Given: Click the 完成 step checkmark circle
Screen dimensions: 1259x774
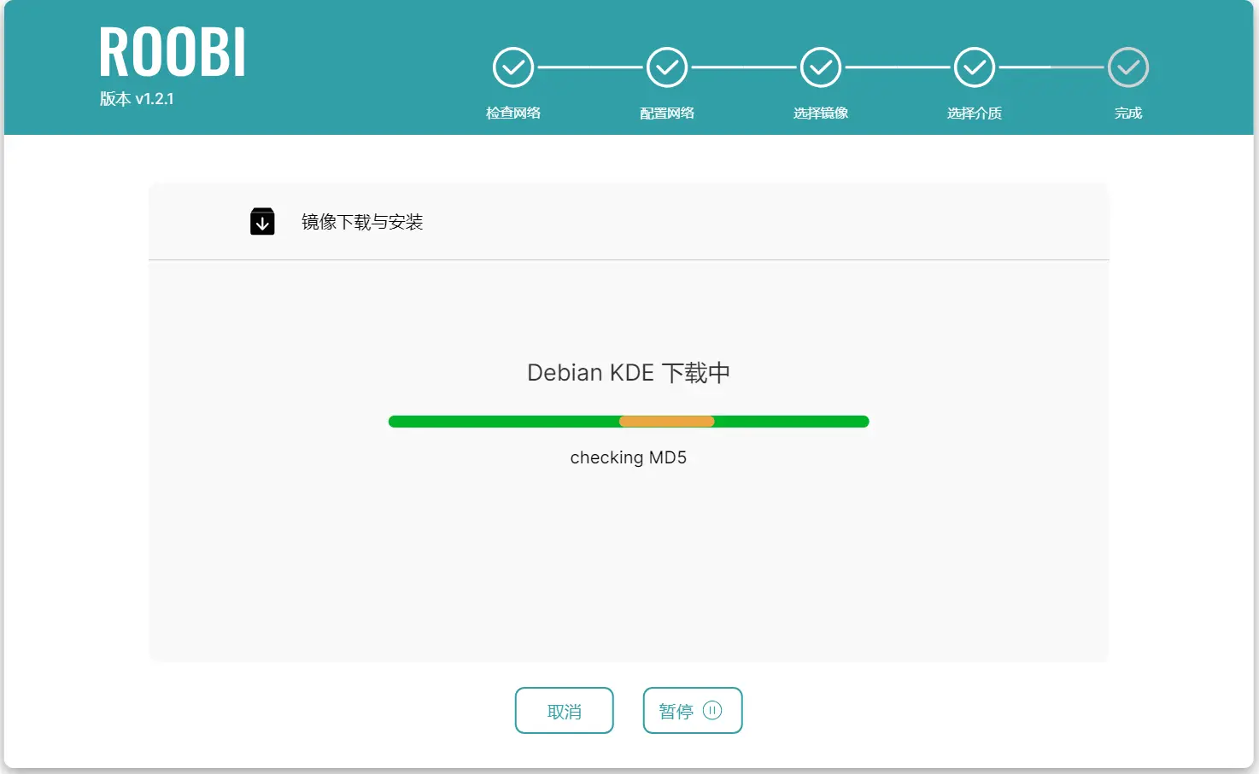Looking at the screenshot, I should coord(1128,67).
